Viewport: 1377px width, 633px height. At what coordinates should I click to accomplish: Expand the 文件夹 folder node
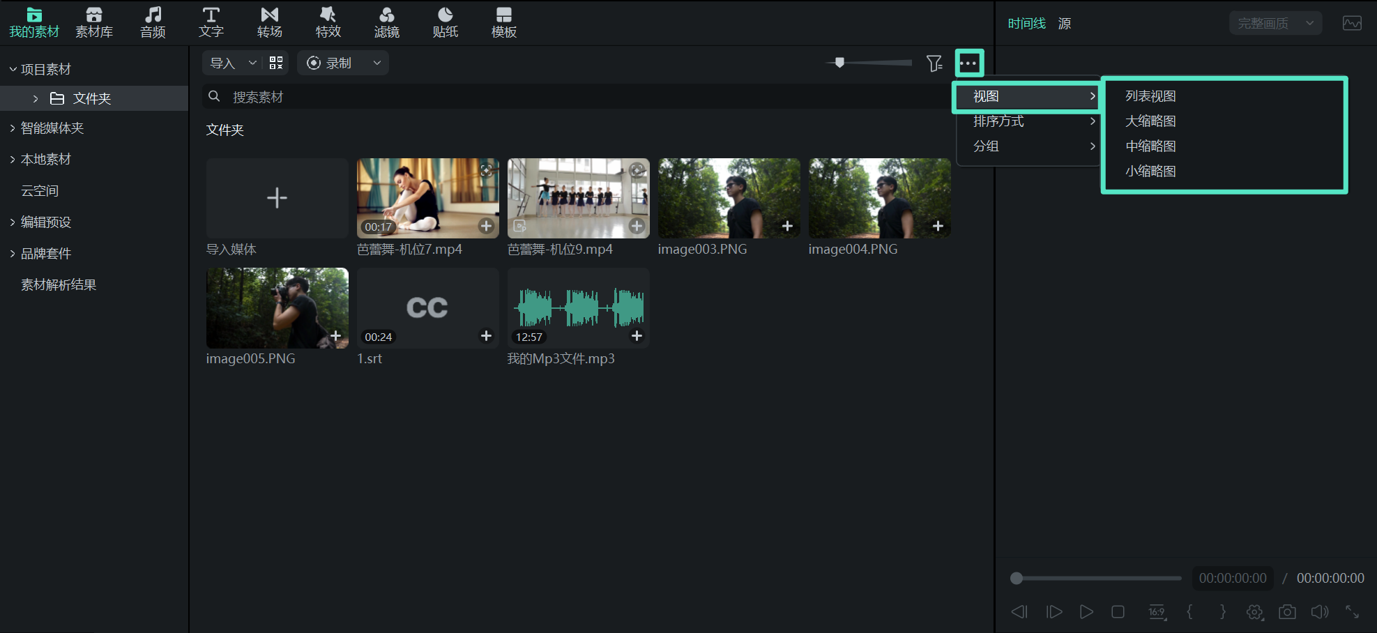36,98
